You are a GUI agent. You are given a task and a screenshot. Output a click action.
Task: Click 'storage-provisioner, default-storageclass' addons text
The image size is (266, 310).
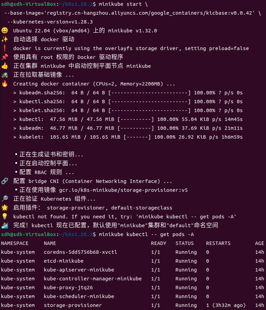(110, 208)
